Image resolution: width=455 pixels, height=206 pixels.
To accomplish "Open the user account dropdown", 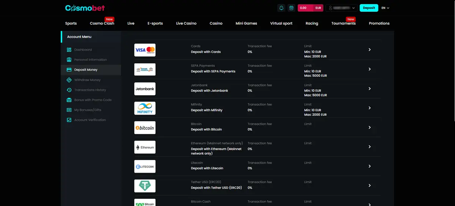I will (x=342, y=8).
